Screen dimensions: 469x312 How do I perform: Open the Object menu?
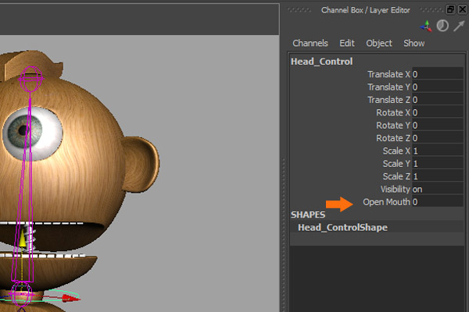click(x=379, y=44)
